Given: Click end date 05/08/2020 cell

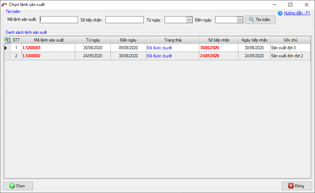Looking at the screenshot, I should pos(128,48).
